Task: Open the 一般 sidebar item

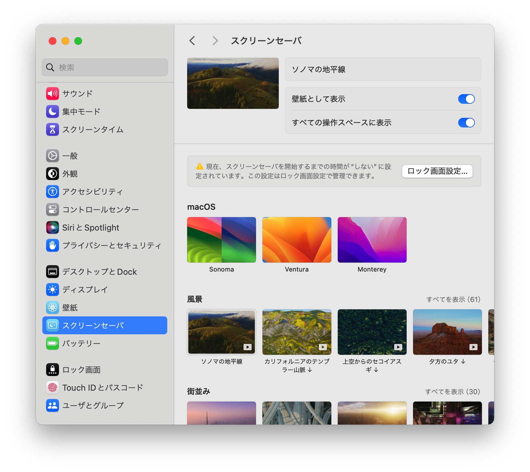Action: coord(105,156)
